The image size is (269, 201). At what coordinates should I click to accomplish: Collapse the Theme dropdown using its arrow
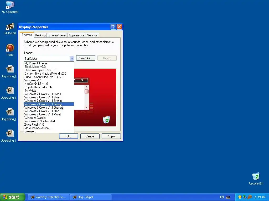tap(71, 58)
